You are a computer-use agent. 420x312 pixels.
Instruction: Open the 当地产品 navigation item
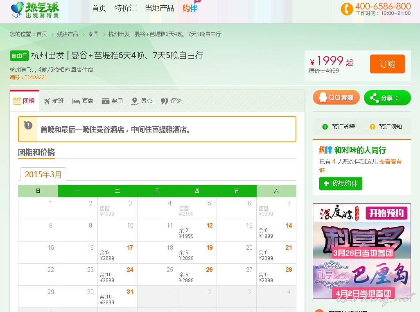pos(159,8)
